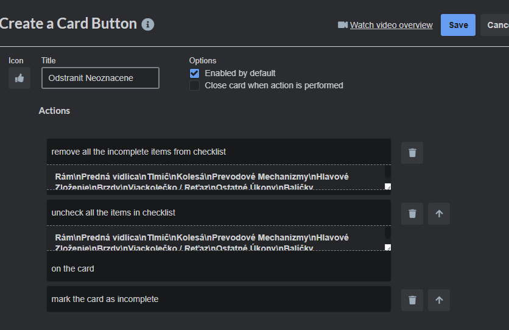Delete the uncheck all items action

pos(412,214)
